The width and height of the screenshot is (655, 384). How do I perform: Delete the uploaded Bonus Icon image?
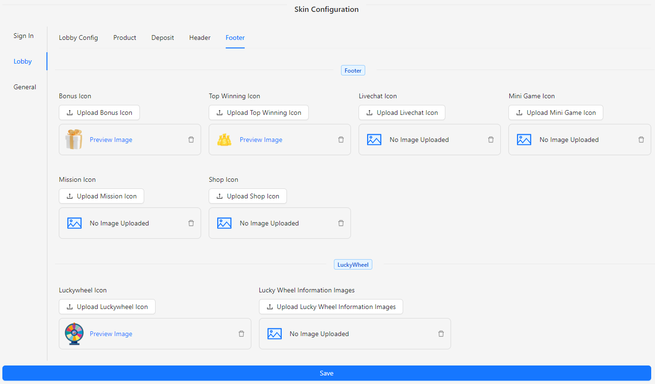(191, 140)
